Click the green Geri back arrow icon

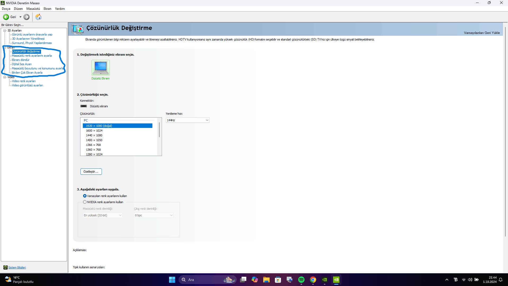tap(6, 17)
